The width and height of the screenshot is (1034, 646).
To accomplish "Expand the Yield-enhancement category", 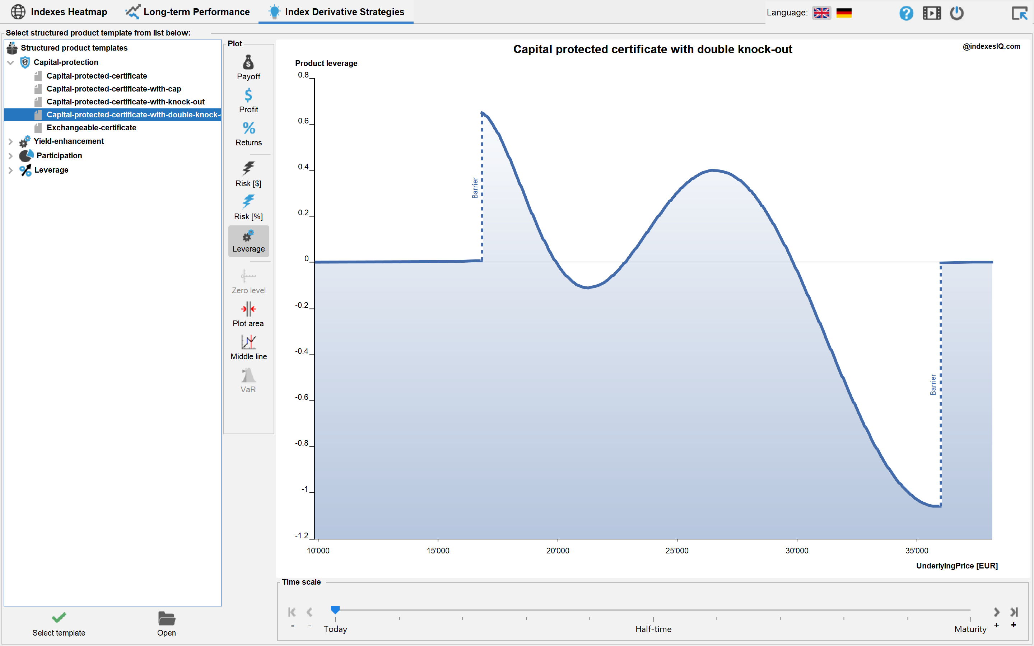I will coord(11,141).
